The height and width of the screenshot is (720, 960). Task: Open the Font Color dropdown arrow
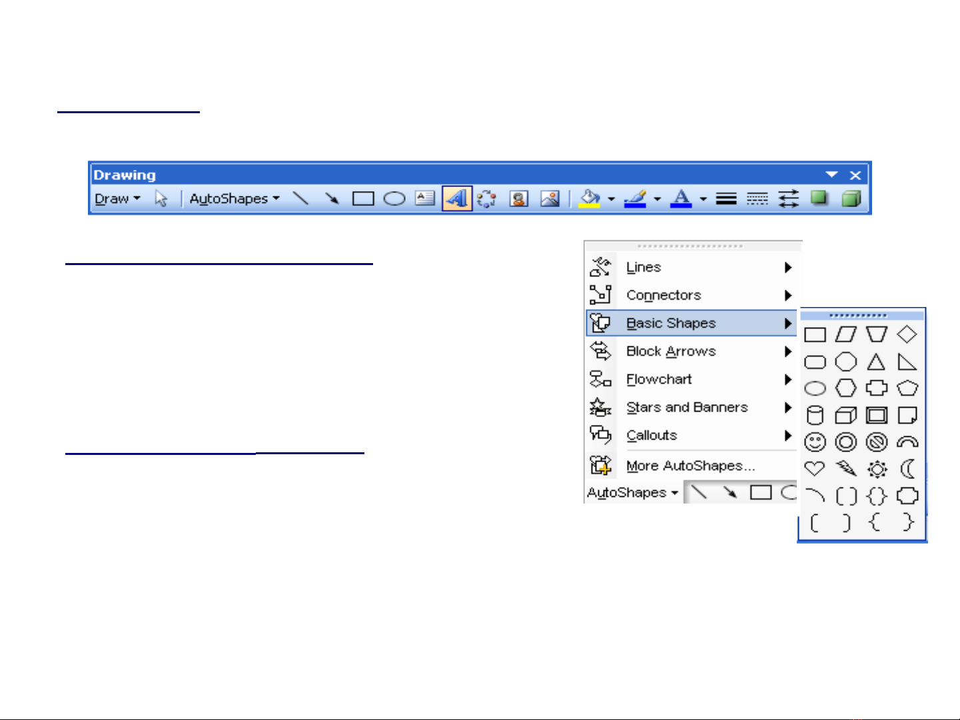[703, 198]
